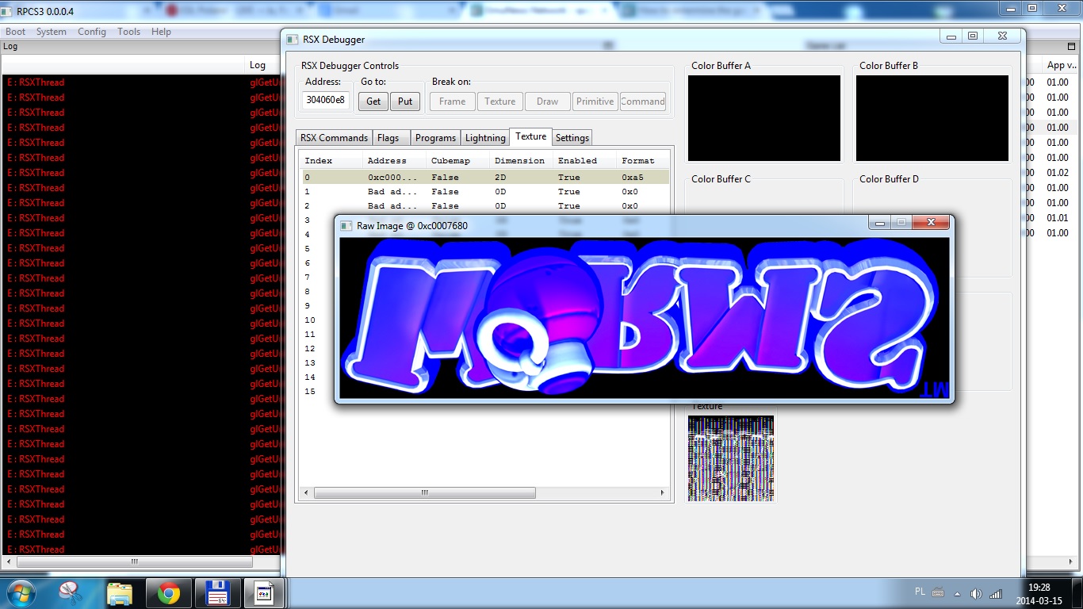Click the Texture break button
This screenshot has height=609, width=1083.
[x=500, y=101]
